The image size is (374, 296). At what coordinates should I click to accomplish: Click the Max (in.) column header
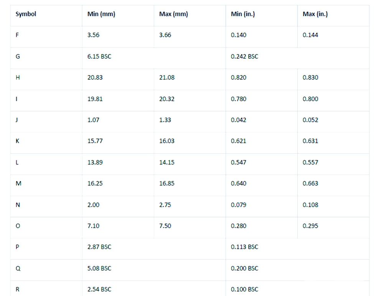[315, 14]
